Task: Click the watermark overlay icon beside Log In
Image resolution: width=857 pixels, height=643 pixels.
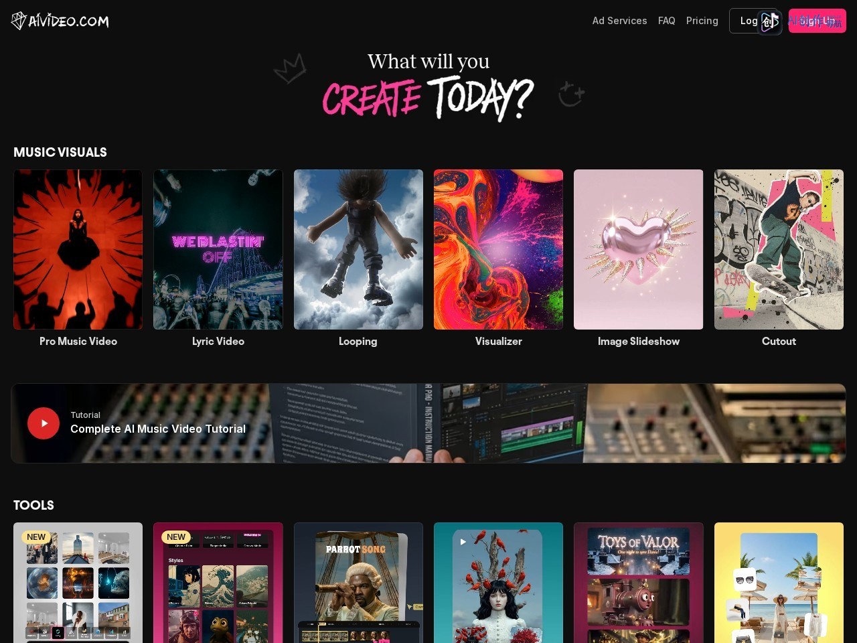Action: 769,22
